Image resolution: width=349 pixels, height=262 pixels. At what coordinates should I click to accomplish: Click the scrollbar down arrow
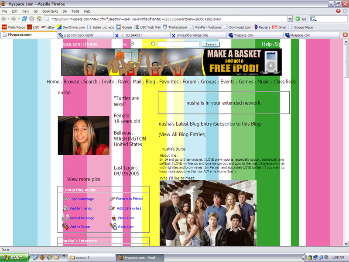coord(346,243)
